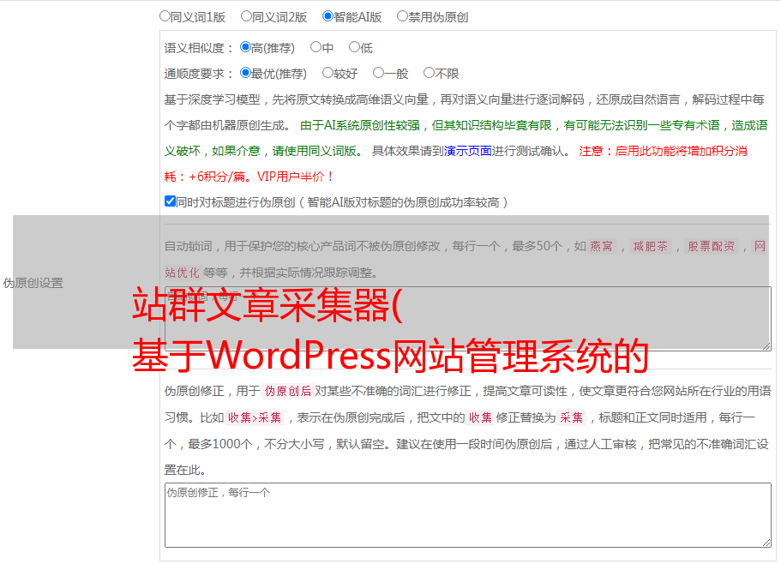Click the 伪原创修正 textarea

coord(468,515)
